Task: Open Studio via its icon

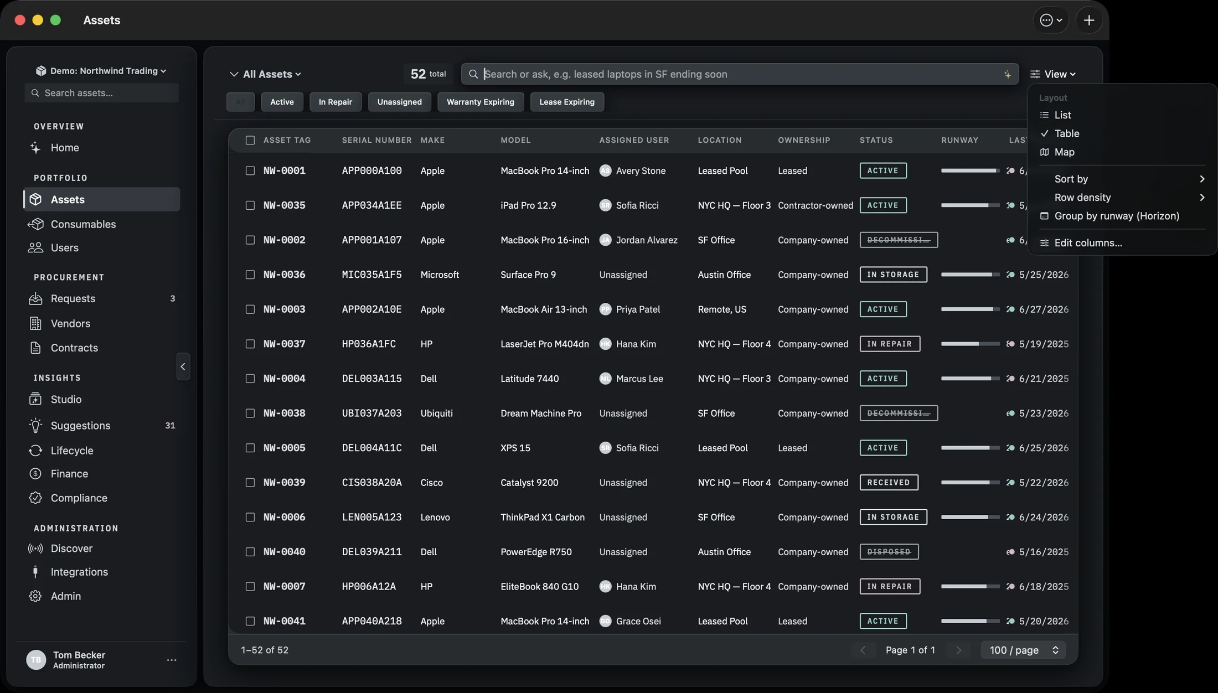Action: pos(35,400)
